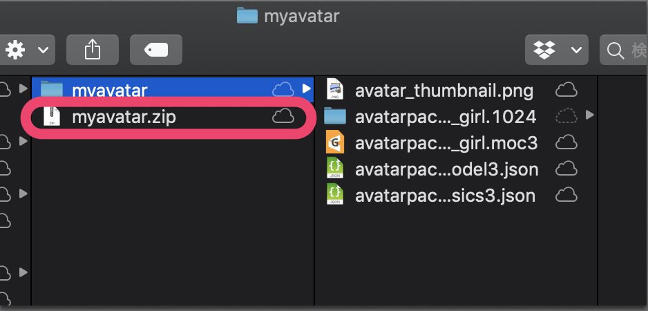Image resolution: width=648 pixels, height=311 pixels.
Task: Open the gear action menu
Action: (x=26, y=50)
